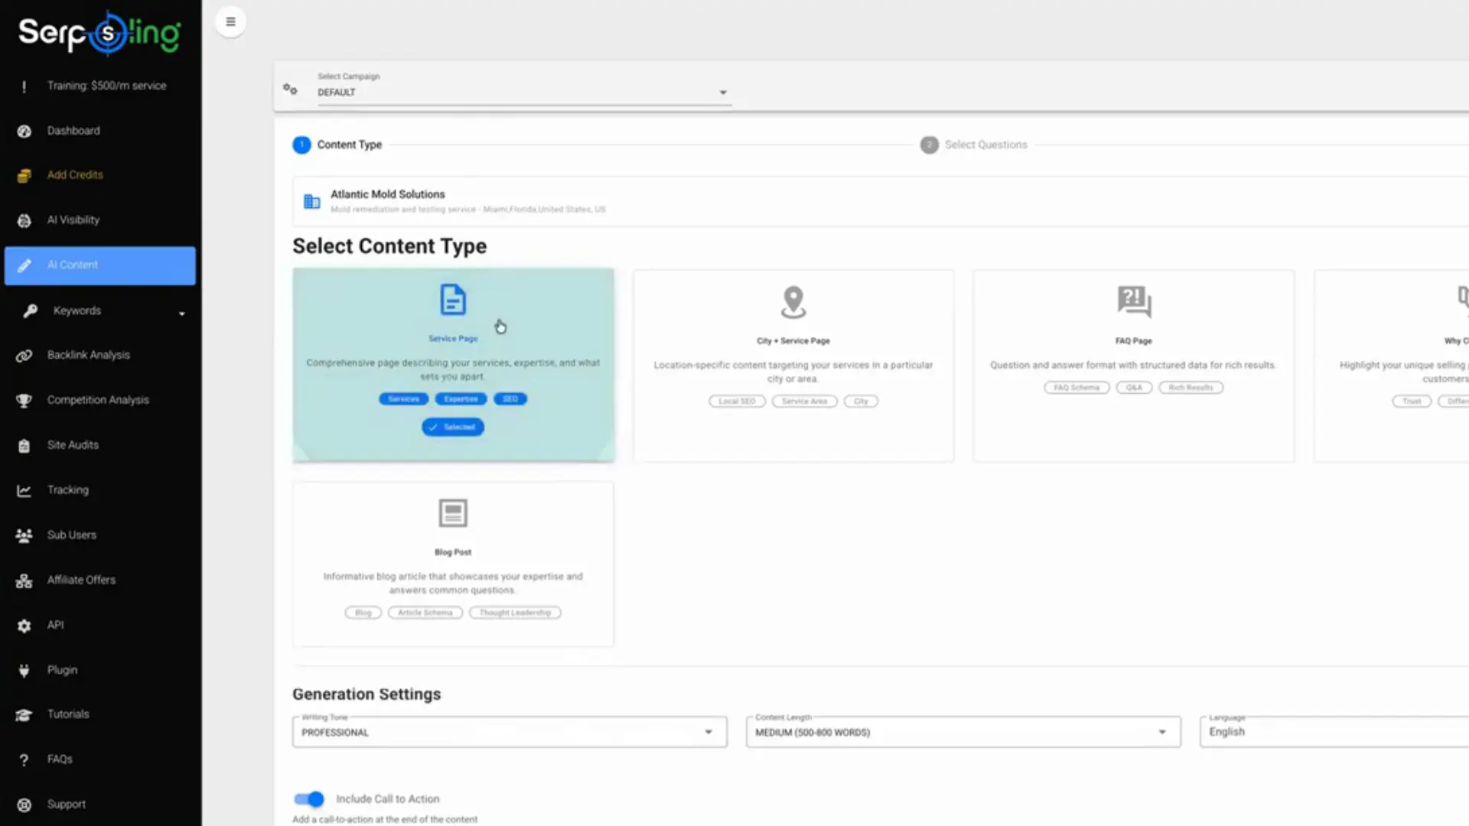
Task: Open the Dashboard from the sidebar
Action: (x=73, y=130)
